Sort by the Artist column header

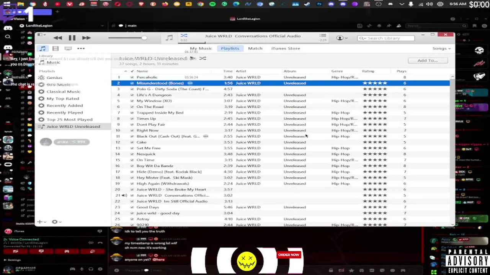click(241, 71)
